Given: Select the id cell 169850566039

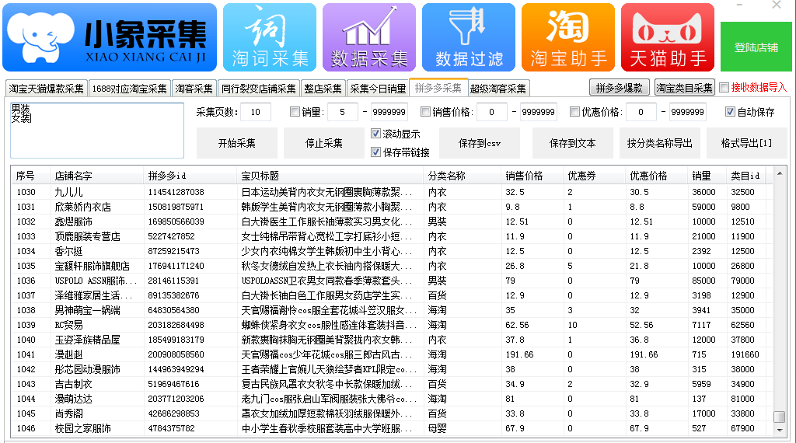Looking at the screenshot, I should [176, 221].
